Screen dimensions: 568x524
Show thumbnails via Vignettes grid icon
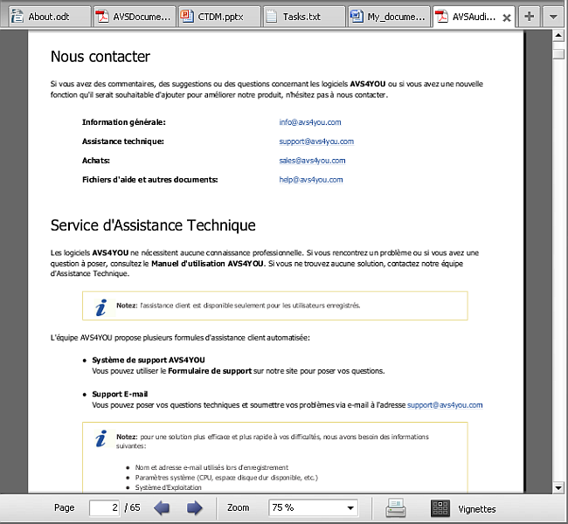tap(440, 508)
